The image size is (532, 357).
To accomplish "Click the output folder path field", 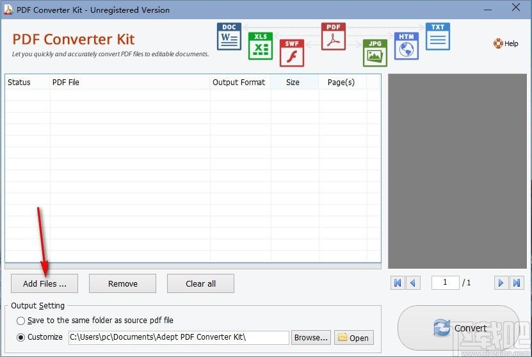I will coord(179,337).
